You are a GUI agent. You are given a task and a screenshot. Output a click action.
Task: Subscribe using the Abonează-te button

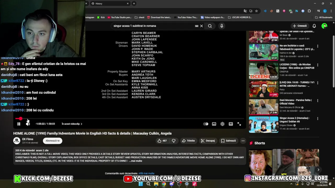[x=53, y=141]
